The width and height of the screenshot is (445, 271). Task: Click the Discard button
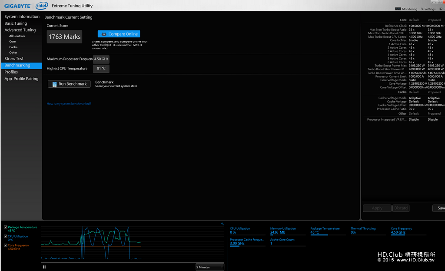[x=401, y=208]
